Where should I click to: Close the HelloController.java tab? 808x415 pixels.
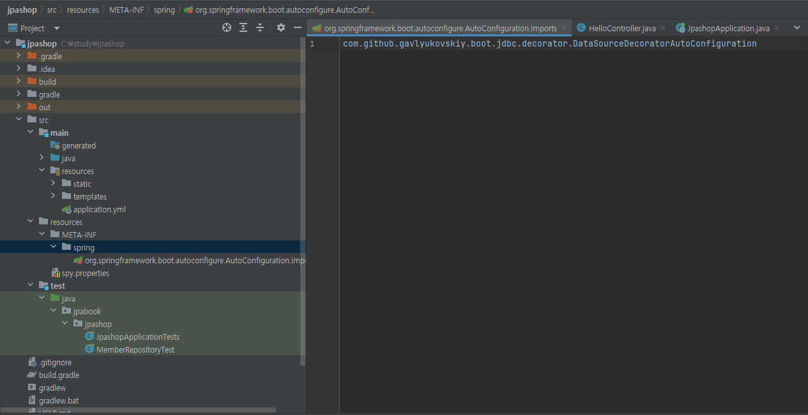point(663,28)
